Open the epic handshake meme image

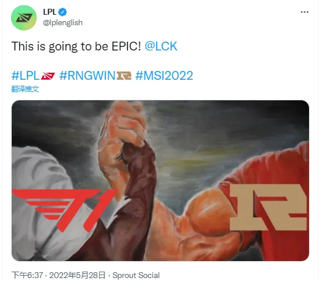(x=160, y=181)
